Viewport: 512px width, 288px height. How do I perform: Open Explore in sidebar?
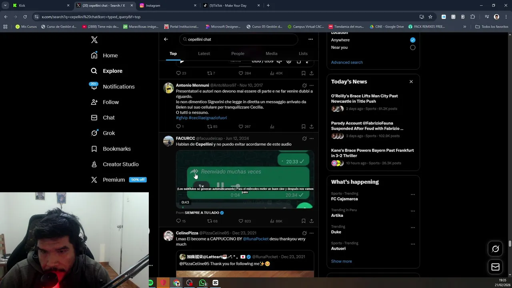click(107, 71)
